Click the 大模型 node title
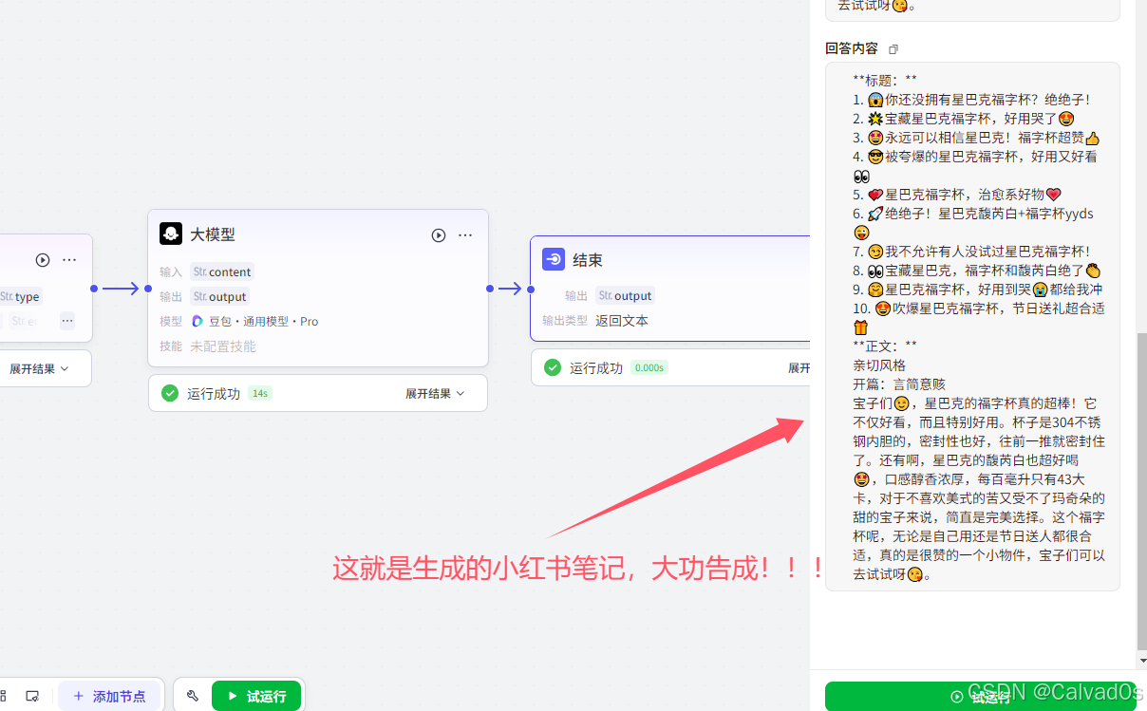The width and height of the screenshot is (1147, 711). pyautogui.click(x=213, y=234)
